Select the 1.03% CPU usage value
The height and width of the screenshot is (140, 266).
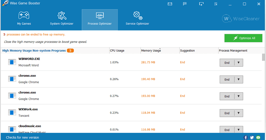(114, 62)
